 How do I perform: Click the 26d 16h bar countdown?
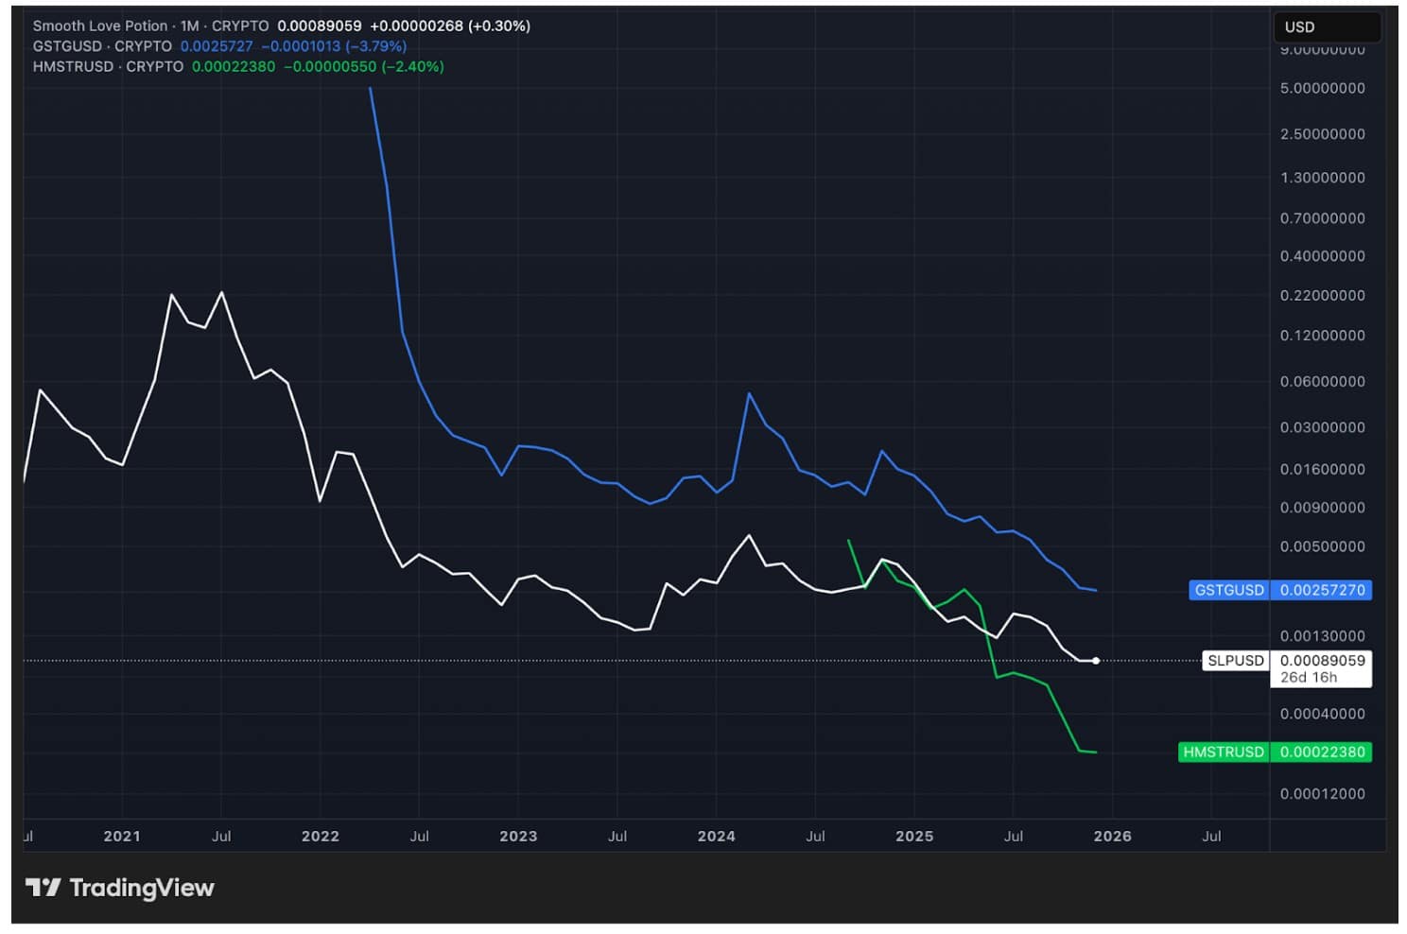click(1309, 678)
